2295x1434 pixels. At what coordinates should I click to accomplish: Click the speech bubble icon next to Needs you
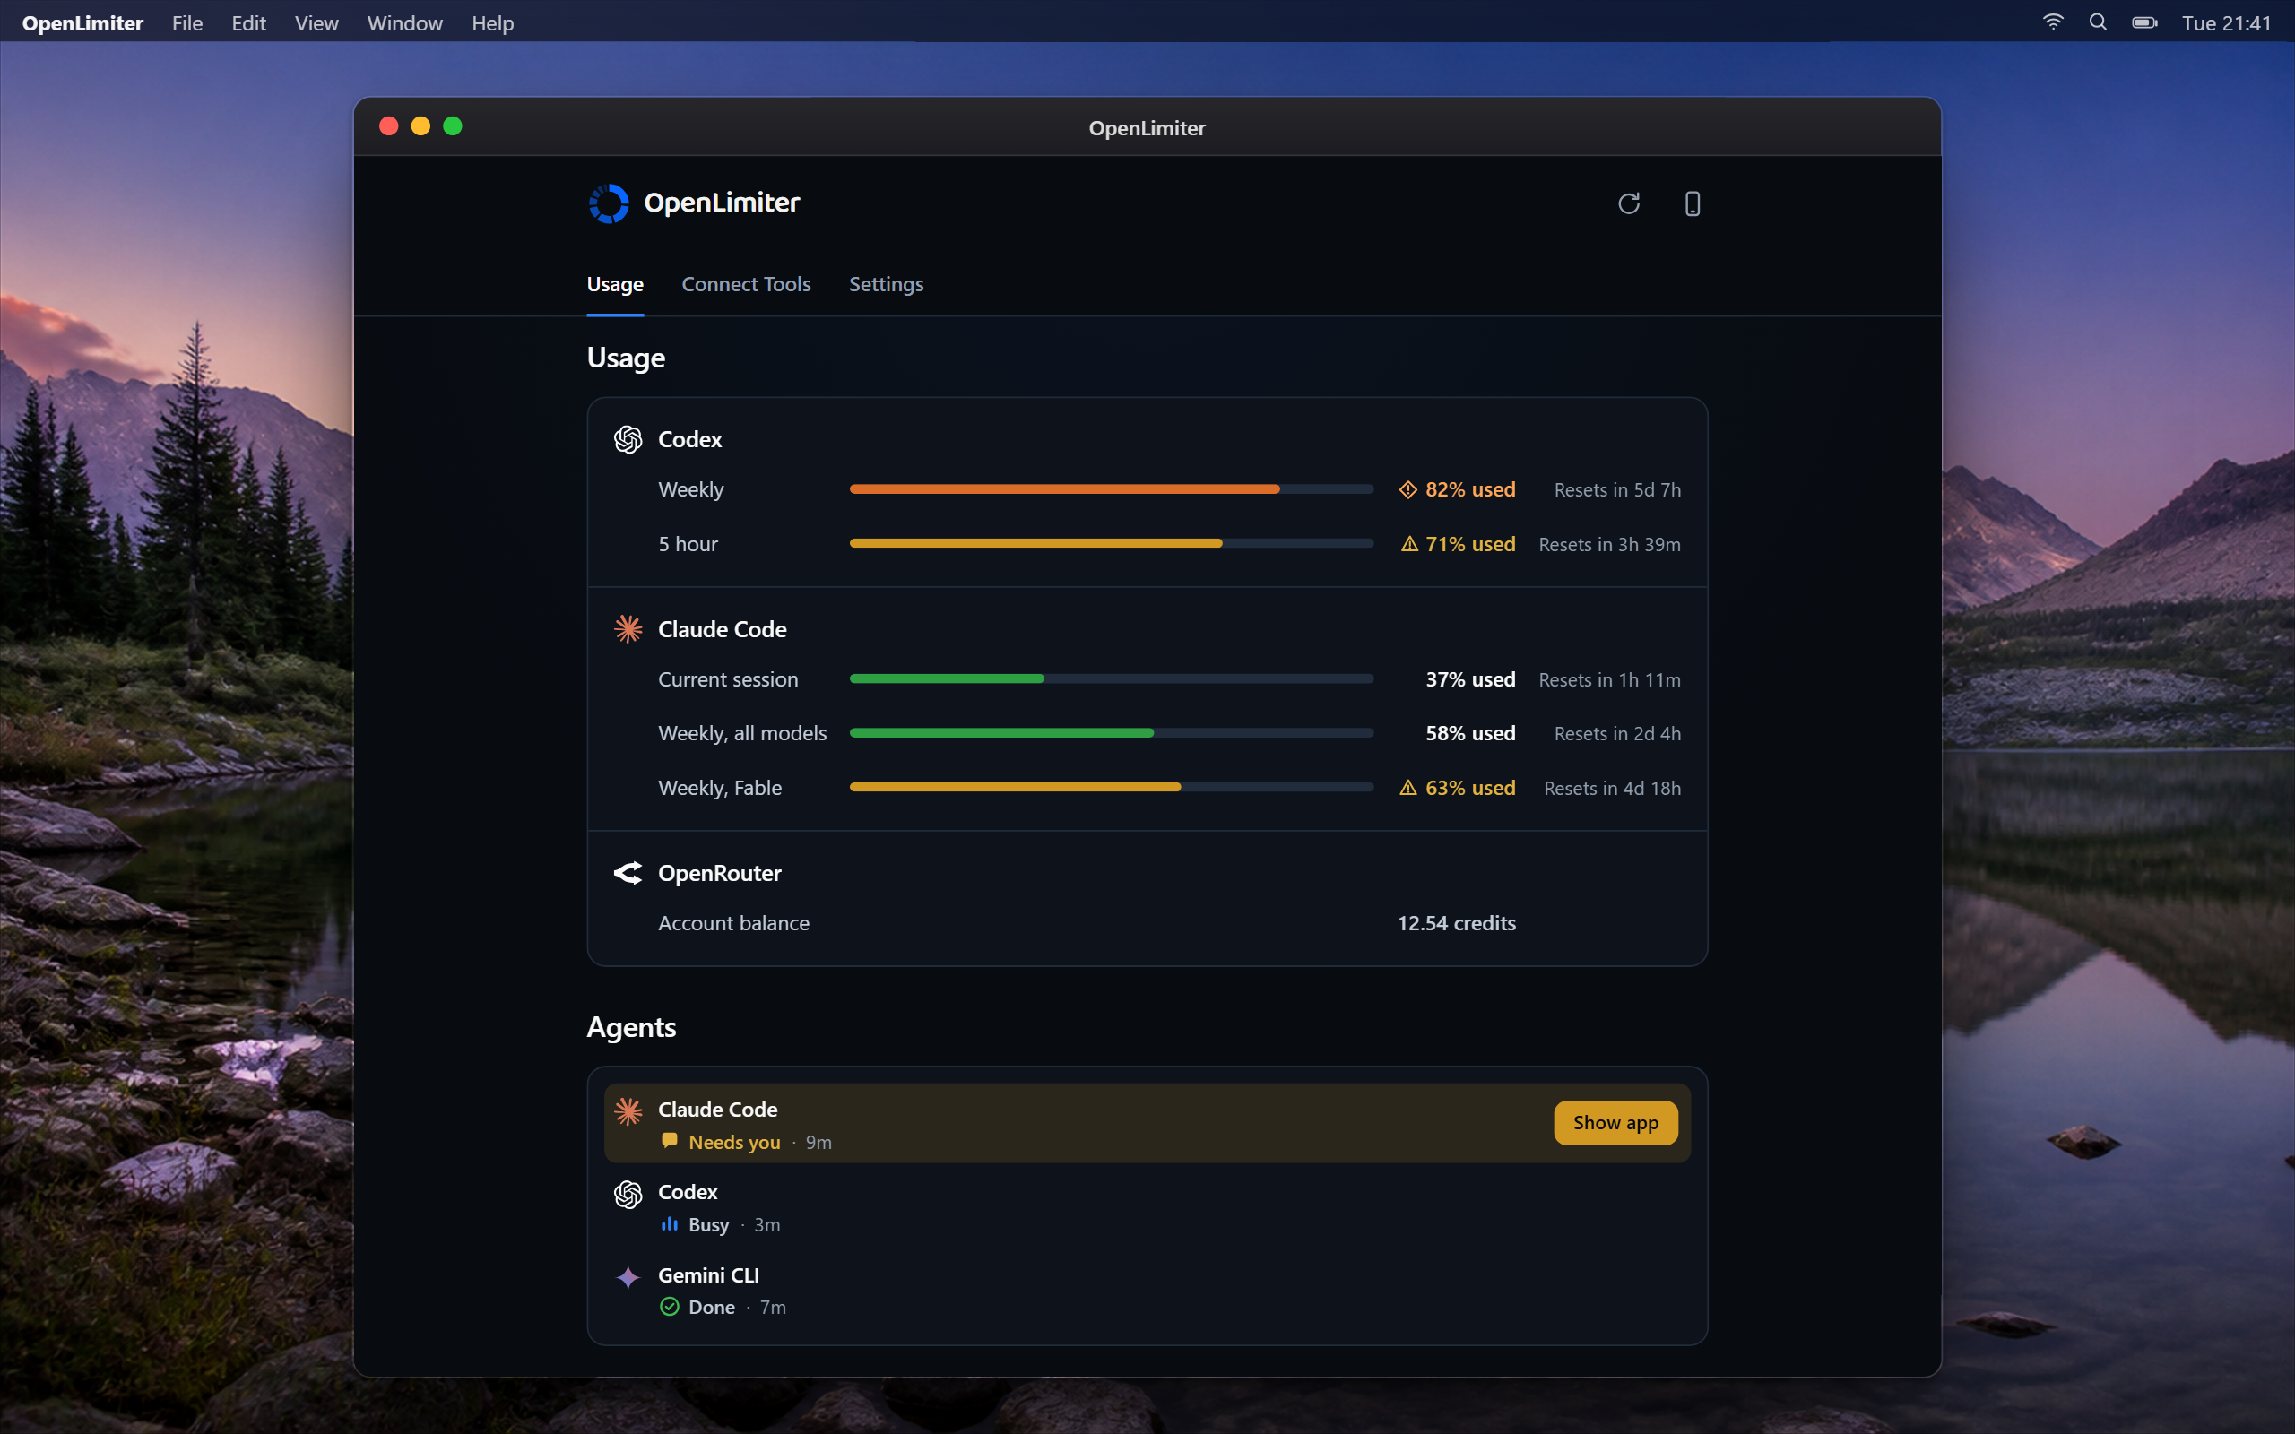(670, 1141)
